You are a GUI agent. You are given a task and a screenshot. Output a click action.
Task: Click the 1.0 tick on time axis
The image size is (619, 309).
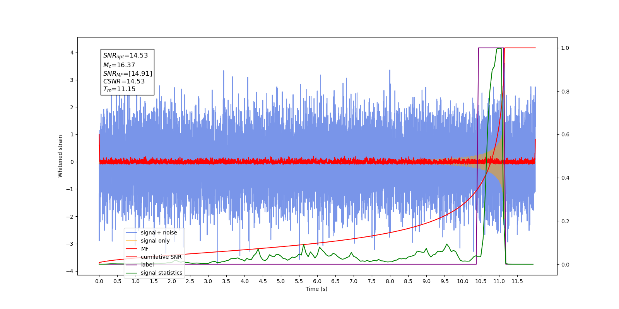[x=135, y=281]
